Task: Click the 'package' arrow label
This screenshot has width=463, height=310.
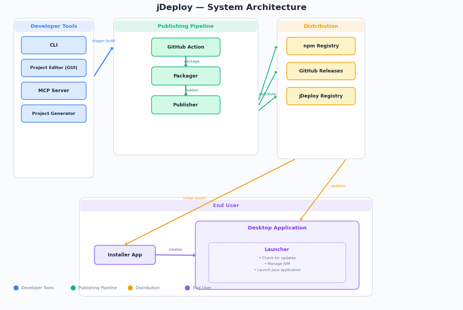Action: tap(192, 61)
